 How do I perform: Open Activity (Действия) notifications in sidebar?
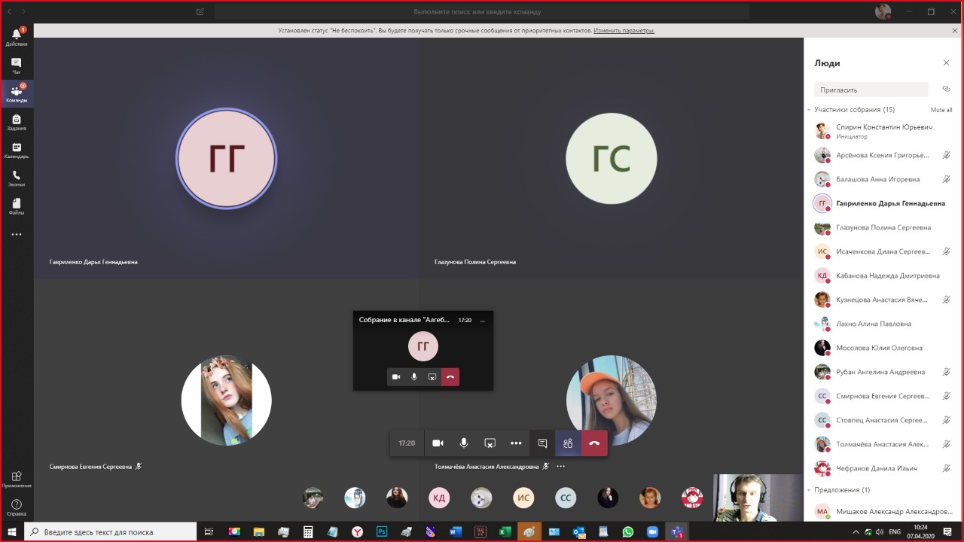pos(16,38)
